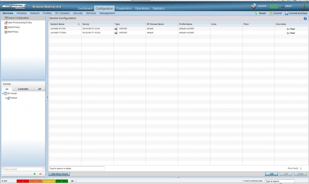The image size is (309, 184).
Task: Click the yellow event counter
Action: [49, 181]
